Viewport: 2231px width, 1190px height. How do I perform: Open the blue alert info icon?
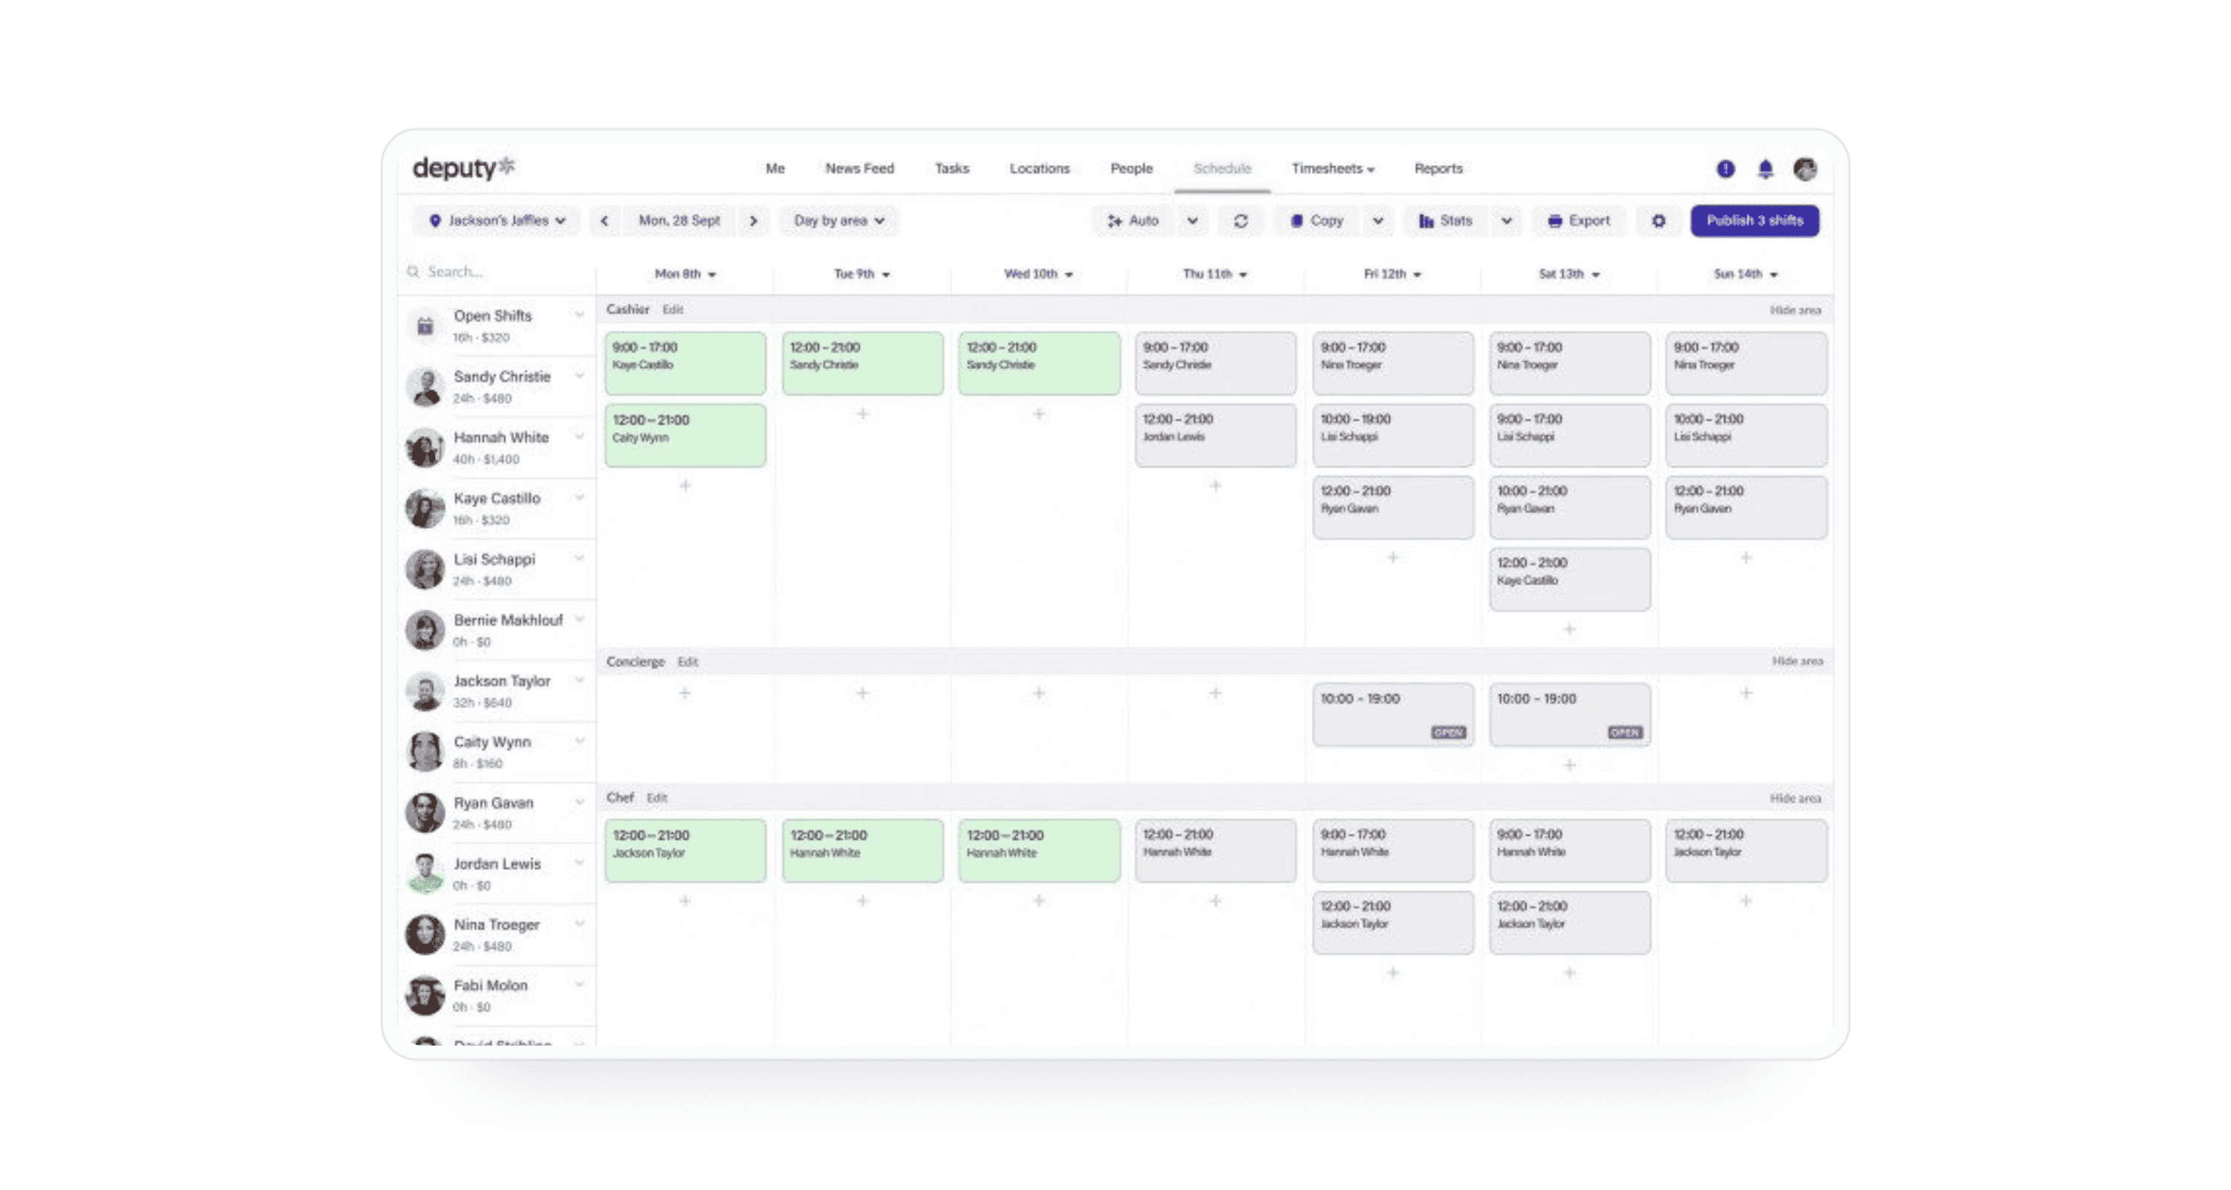click(1725, 169)
